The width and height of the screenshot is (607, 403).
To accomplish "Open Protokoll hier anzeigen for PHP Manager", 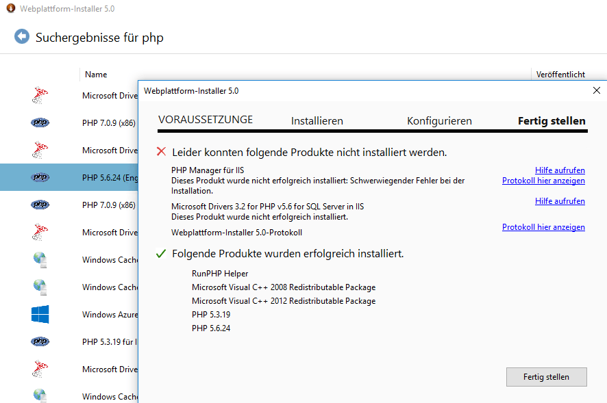I will (x=543, y=181).
